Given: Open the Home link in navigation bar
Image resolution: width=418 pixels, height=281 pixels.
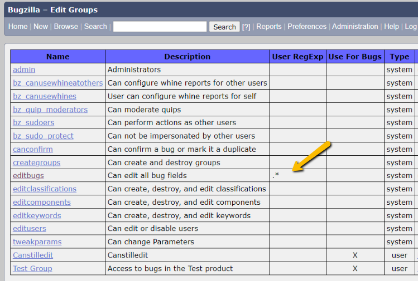Looking at the screenshot, I should tap(18, 27).
